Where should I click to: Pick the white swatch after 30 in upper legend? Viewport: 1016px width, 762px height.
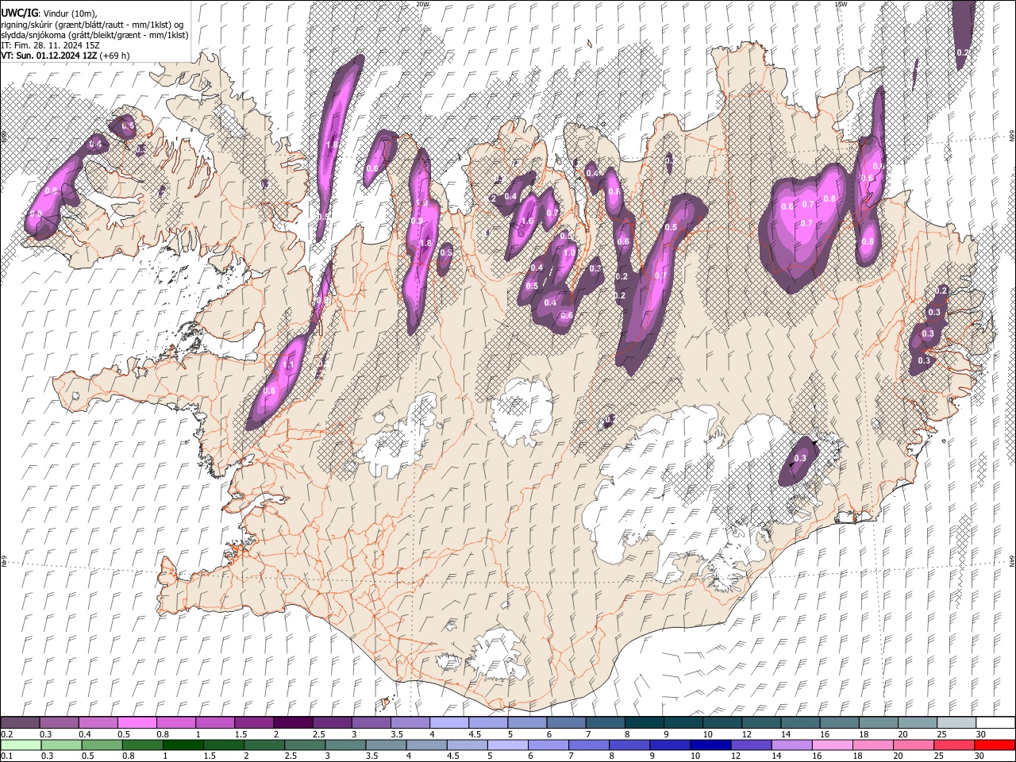pos(995,722)
